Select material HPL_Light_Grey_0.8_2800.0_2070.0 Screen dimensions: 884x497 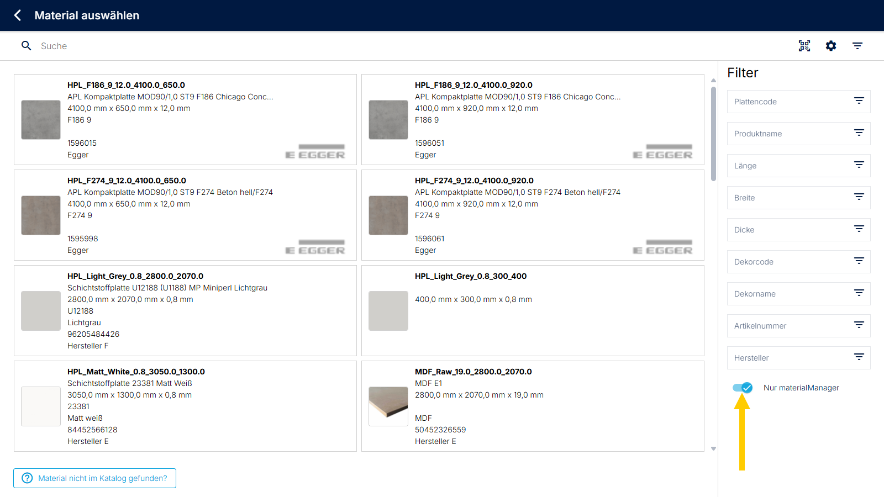tap(185, 311)
